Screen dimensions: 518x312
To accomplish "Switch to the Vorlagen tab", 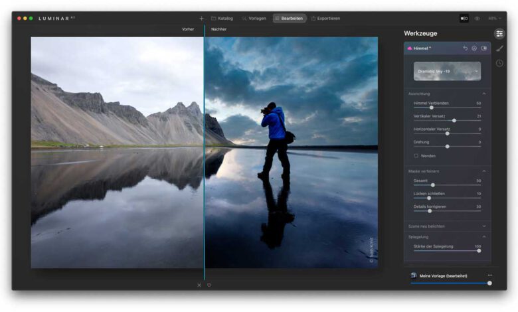I will [254, 19].
